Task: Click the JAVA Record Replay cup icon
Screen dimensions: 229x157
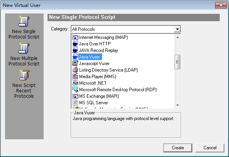Action: click(75, 50)
